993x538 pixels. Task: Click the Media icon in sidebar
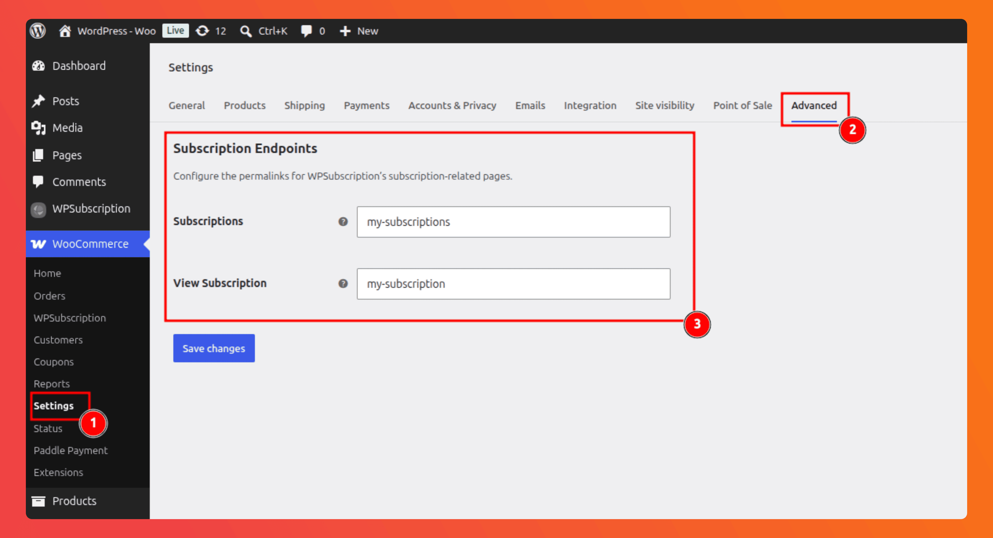tap(39, 128)
